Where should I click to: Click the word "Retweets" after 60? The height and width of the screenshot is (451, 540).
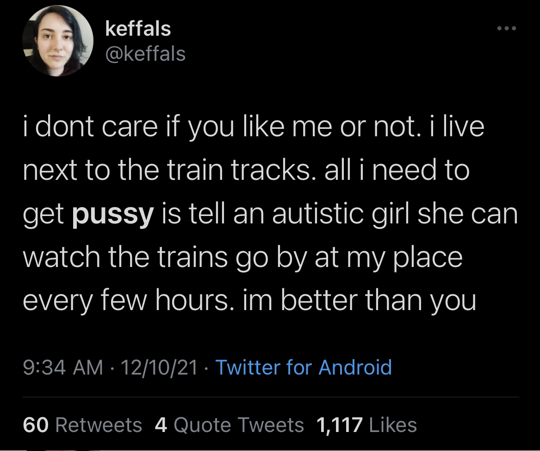click(x=99, y=425)
